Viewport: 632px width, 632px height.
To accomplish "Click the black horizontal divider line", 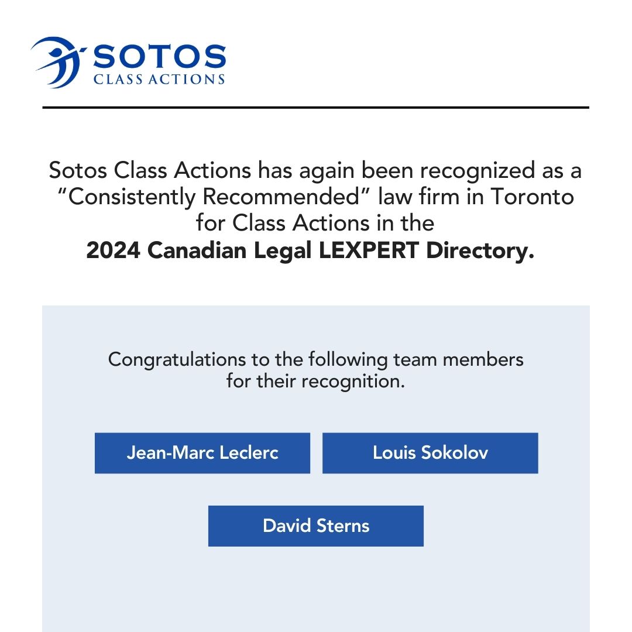I will click(315, 108).
